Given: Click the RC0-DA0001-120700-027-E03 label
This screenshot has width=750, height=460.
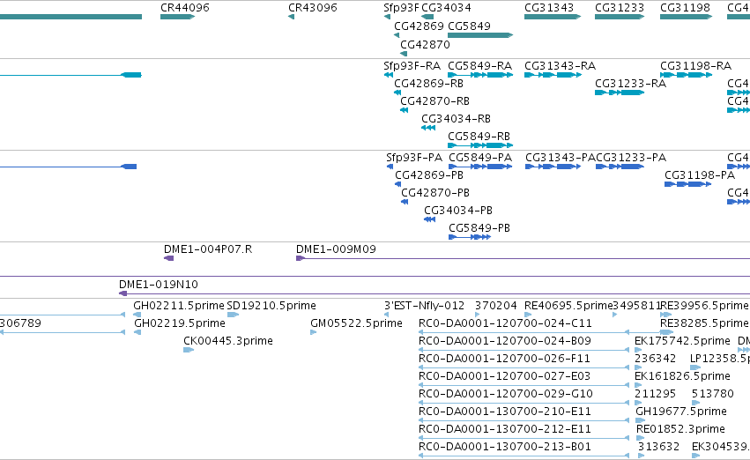Looking at the screenshot, I should click(x=504, y=376).
